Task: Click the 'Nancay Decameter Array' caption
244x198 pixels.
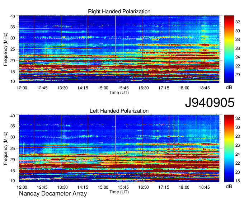Action: coord(53,194)
